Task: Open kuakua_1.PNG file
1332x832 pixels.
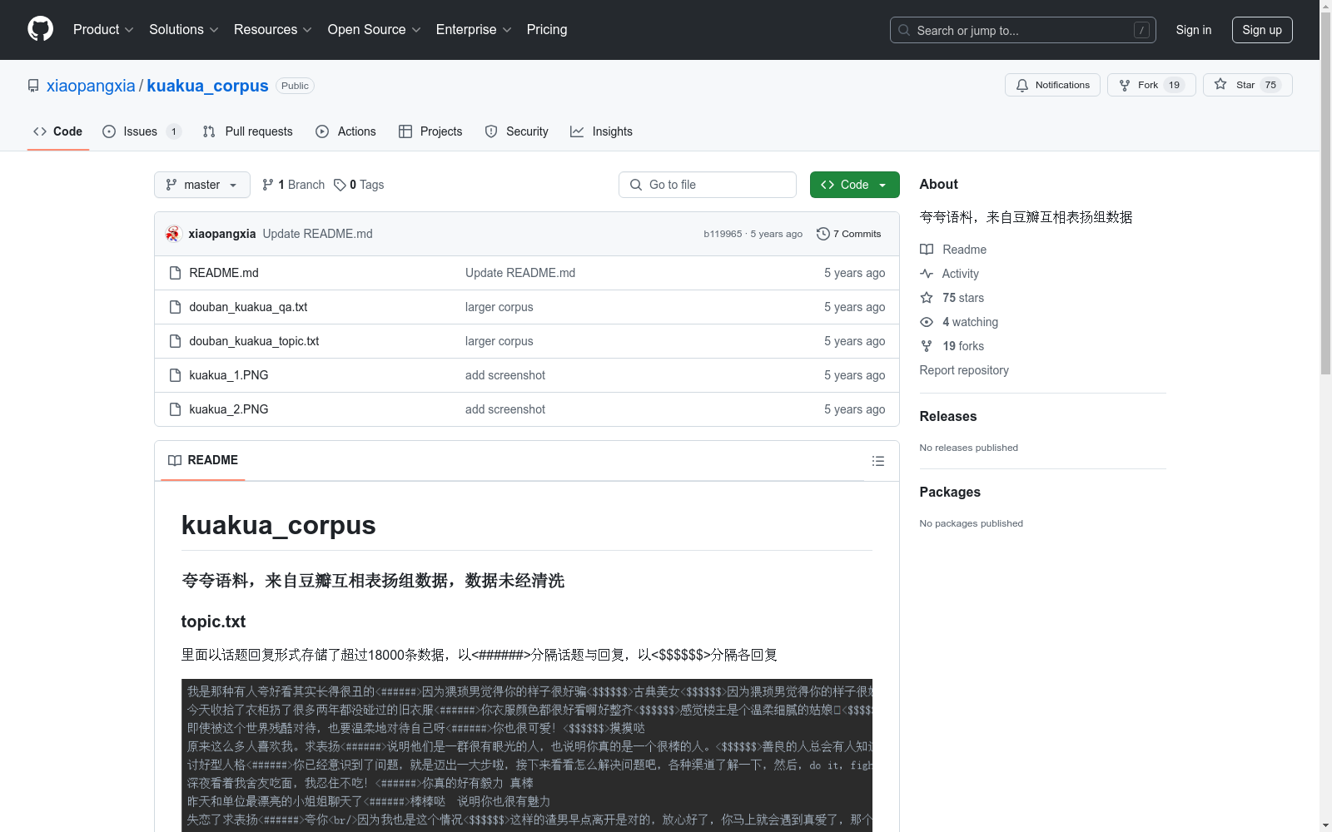Action: (229, 375)
